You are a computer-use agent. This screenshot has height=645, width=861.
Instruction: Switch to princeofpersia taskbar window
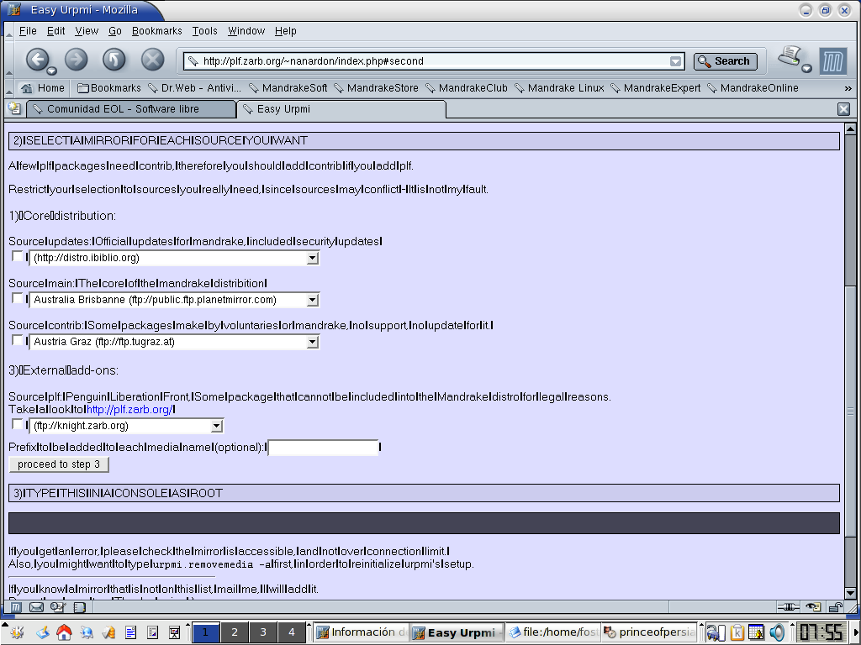(x=650, y=632)
